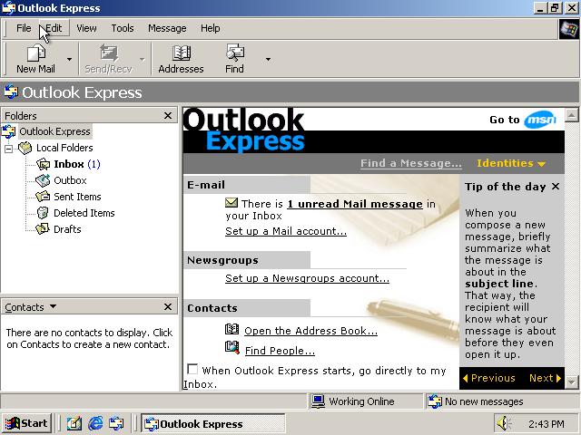Screen dimensions: 581x435
Task: Close the Folders pane
Action: (168, 116)
